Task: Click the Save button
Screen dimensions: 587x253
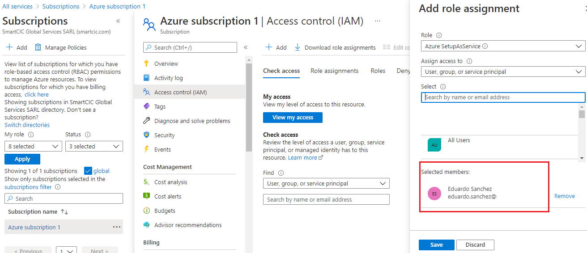Action: [x=436, y=245]
